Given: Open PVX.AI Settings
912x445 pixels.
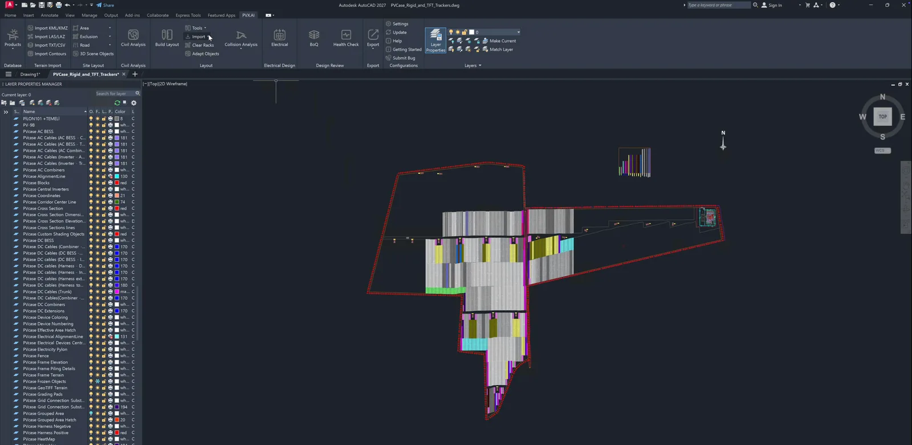Looking at the screenshot, I should (x=397, y=24).
